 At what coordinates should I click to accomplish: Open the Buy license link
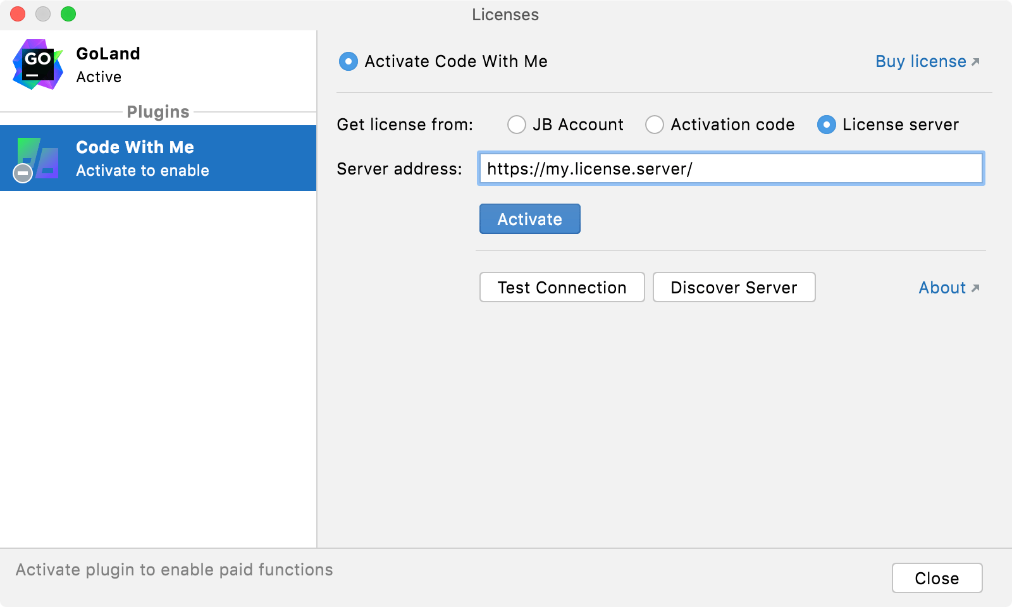[920, 61]
